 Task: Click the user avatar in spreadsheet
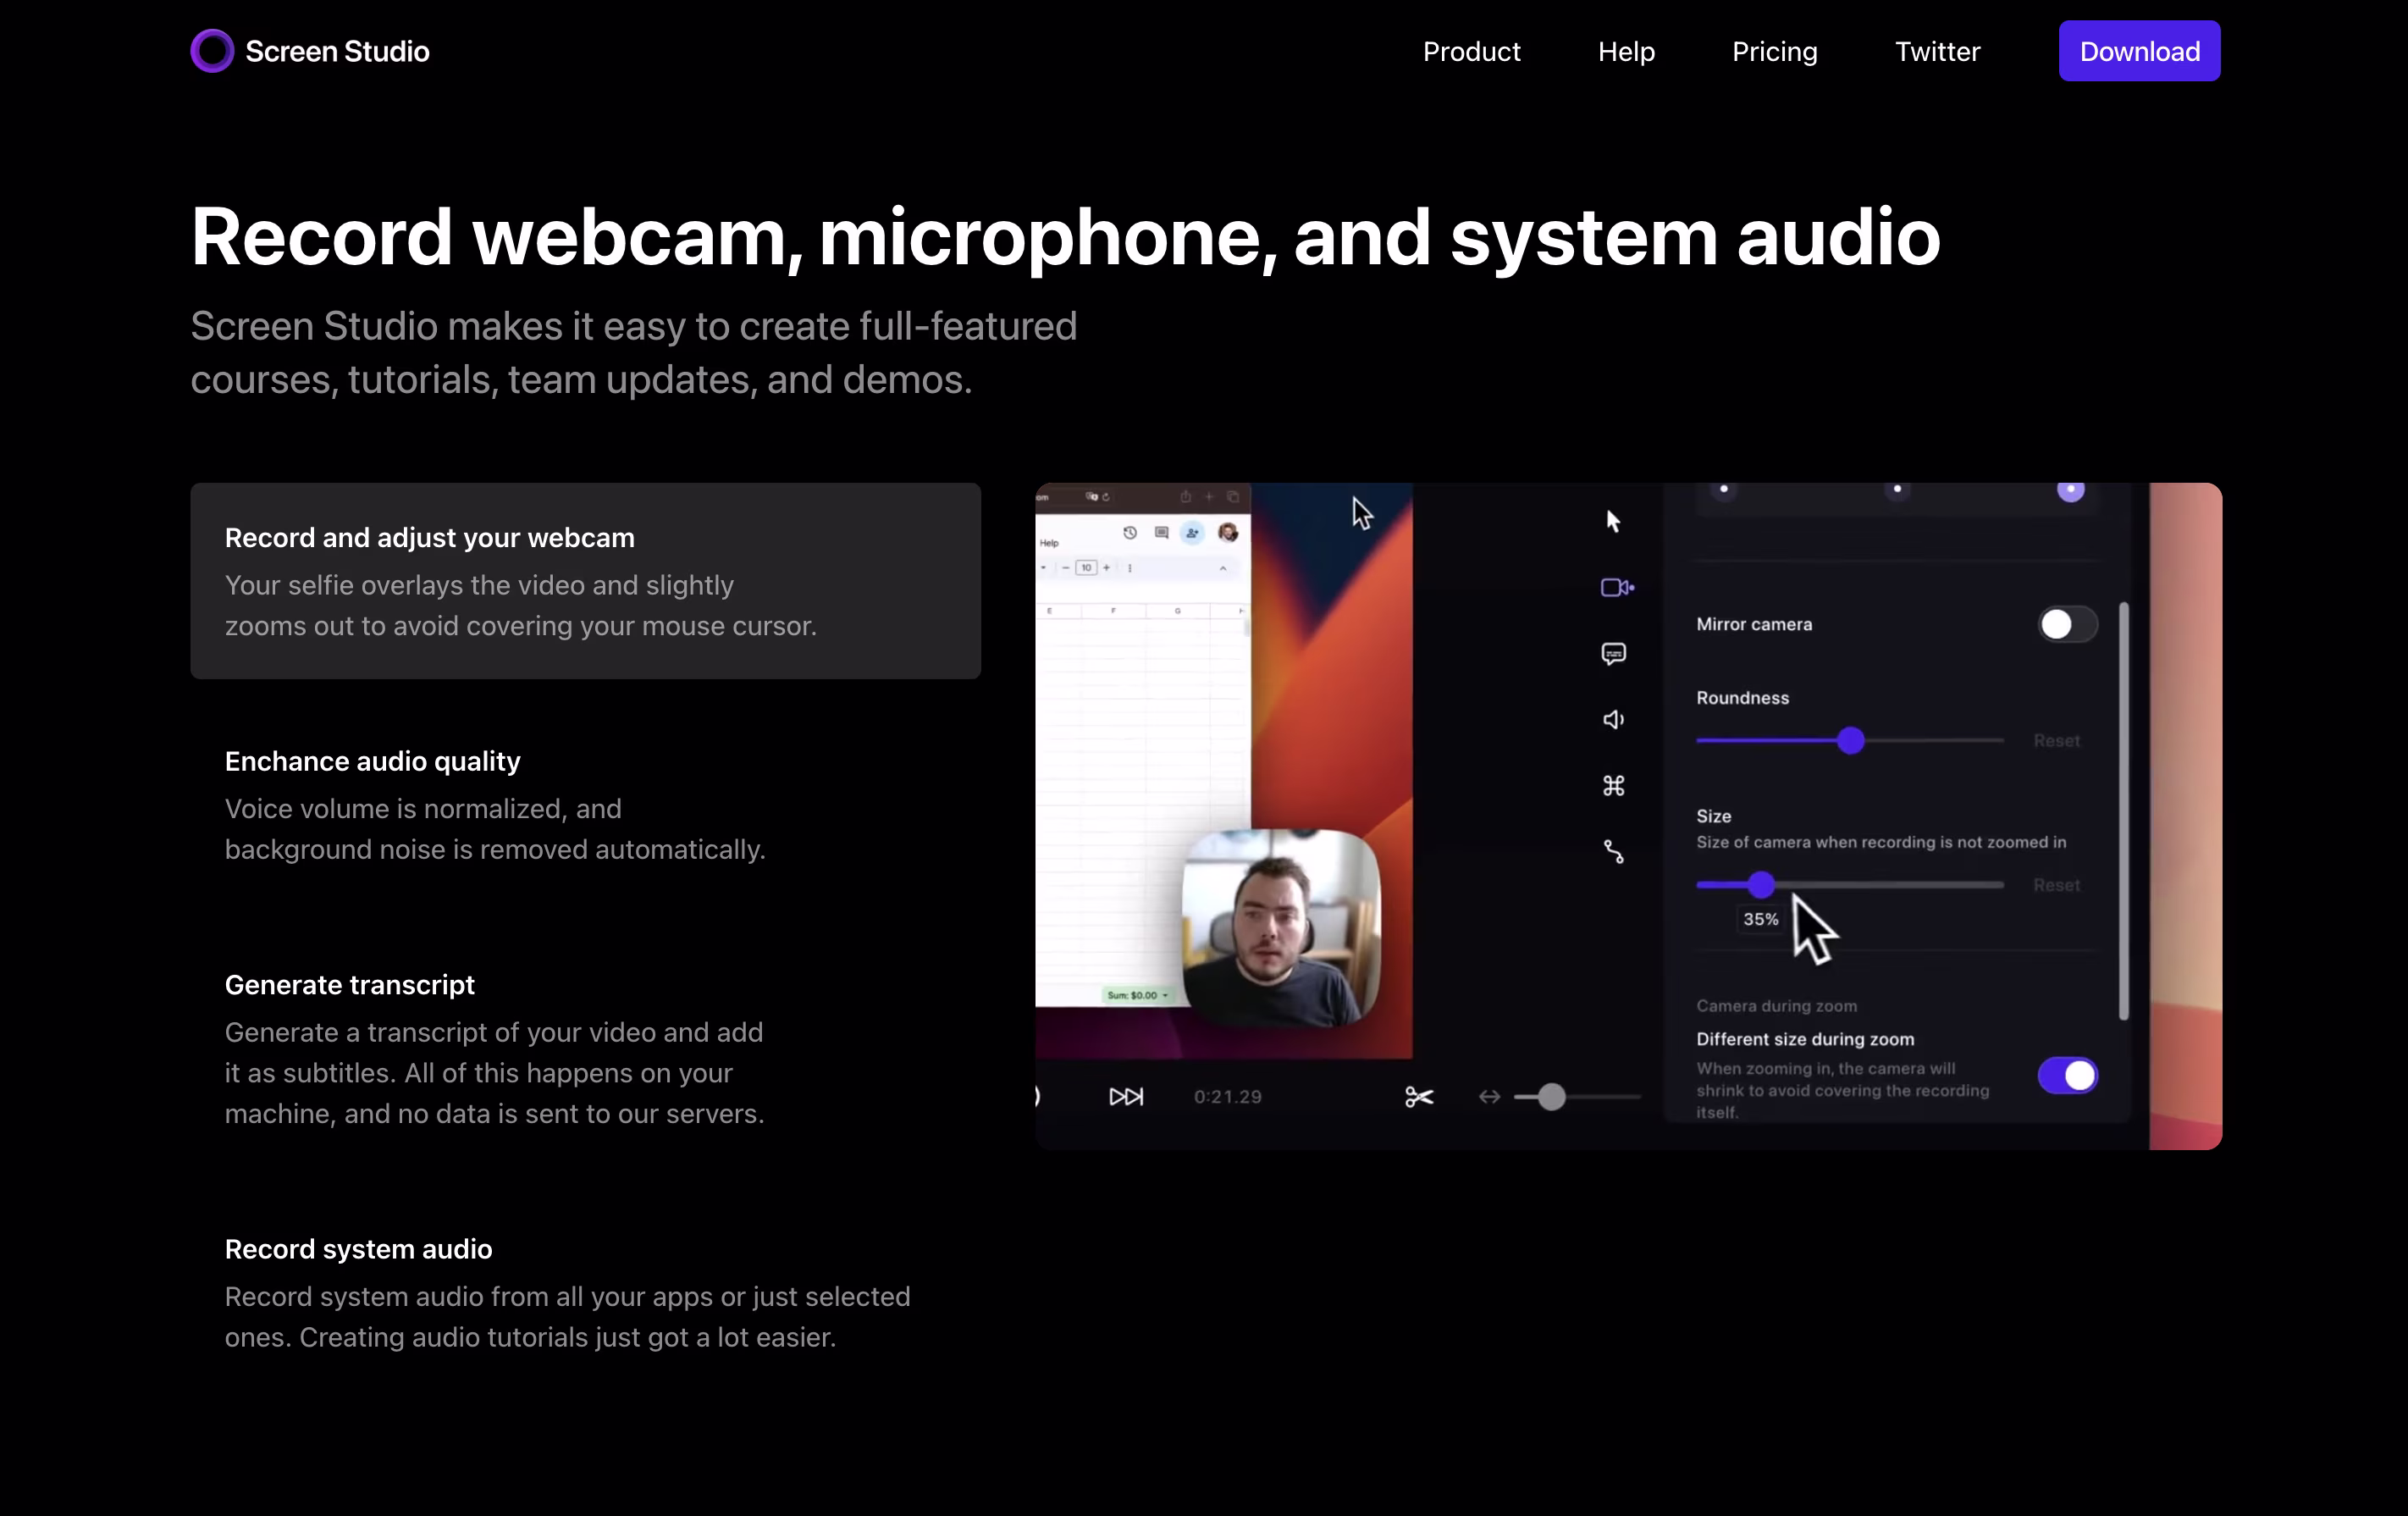click(1228, 533)
